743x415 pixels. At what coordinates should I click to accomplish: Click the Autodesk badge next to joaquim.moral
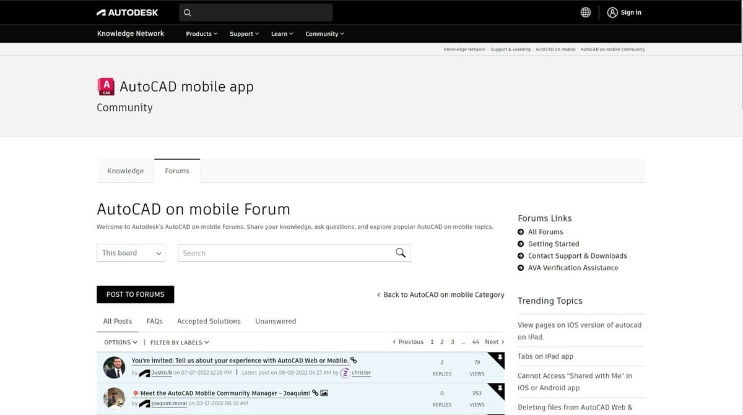click(144, 404)
